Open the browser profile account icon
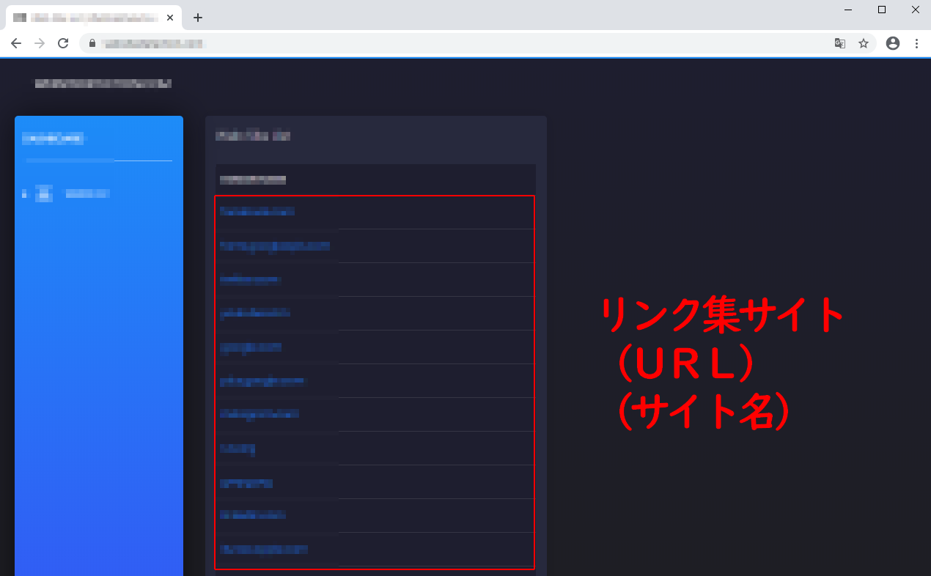The width and height of the screenshot is (931, 576). (893, 43)
